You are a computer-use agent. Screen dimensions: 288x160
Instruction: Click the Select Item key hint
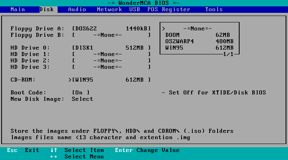point(77,150)
